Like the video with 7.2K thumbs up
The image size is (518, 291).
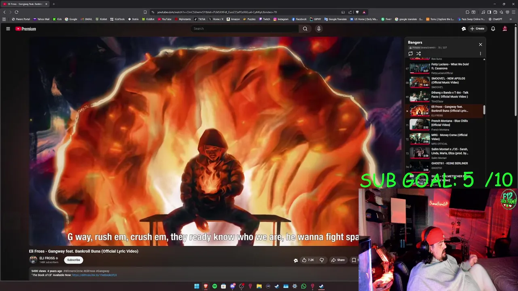pos(308,260)
